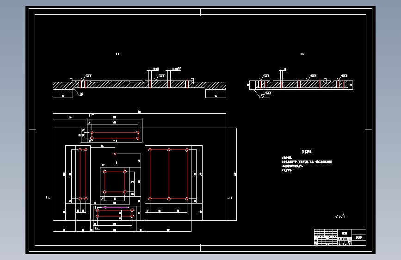The width and height of the screenshot is (401, 260).
Task: Select the lower horizontal four-hole pattern near magenta line
Action: tap(115, 213)
